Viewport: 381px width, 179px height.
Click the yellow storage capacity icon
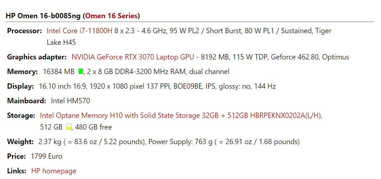(x=69, y=127)
